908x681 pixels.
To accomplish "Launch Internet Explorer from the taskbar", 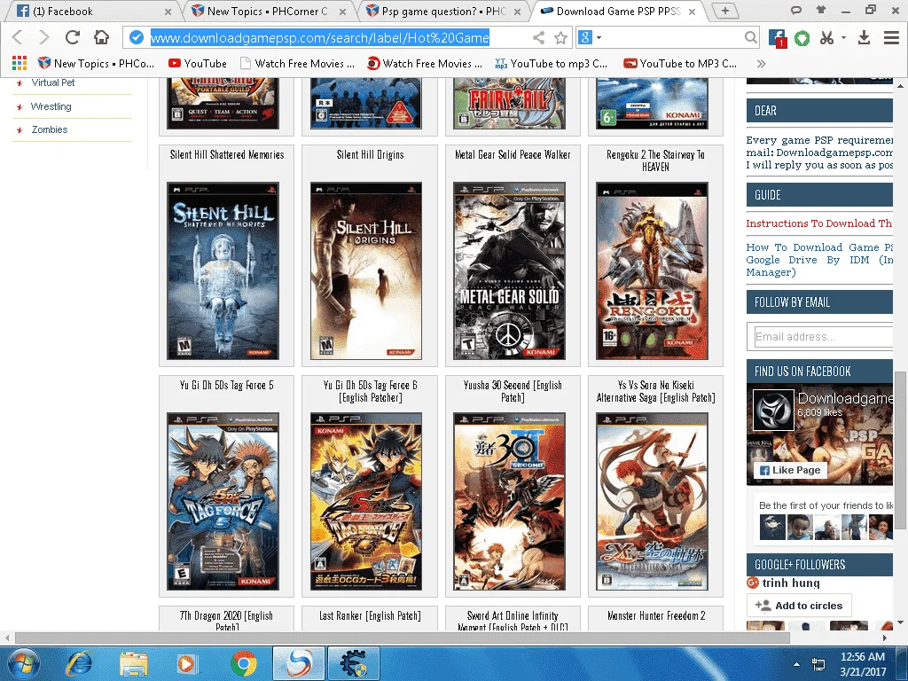I will tap(79, 663).
